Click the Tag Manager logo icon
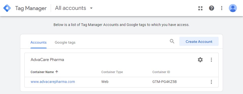This screenshot has width=243, height=94. tap(7, 8)
